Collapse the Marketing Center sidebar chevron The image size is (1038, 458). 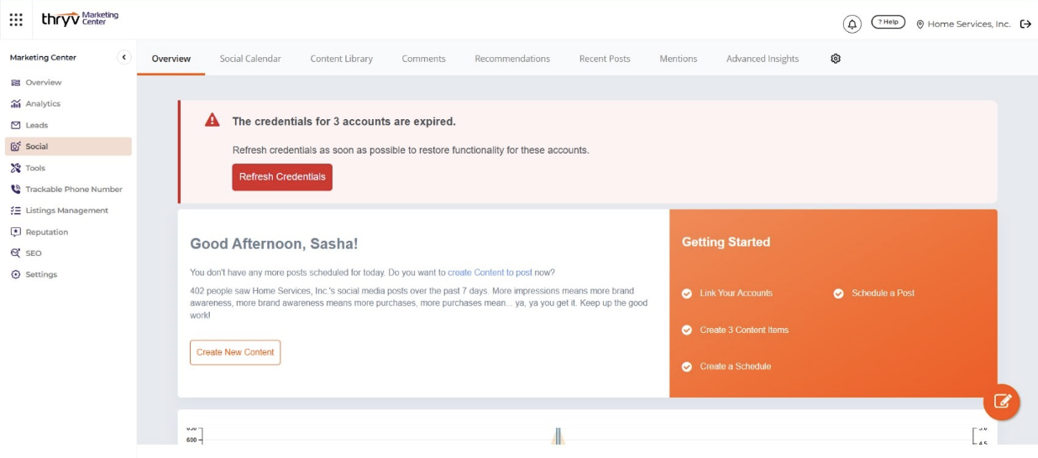124,57
